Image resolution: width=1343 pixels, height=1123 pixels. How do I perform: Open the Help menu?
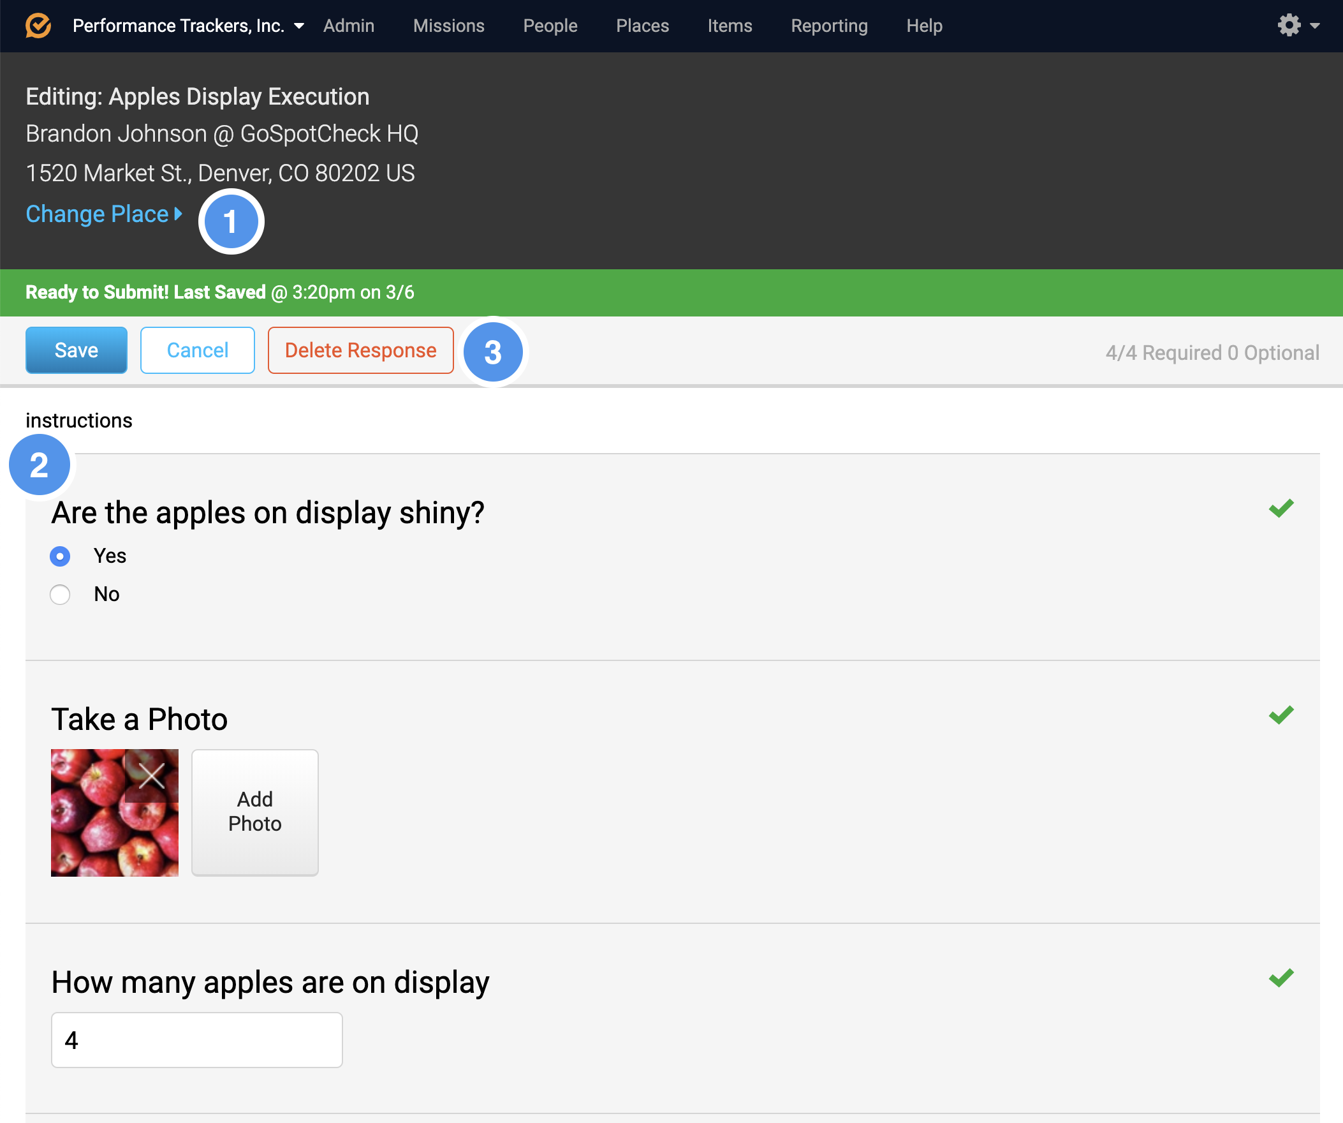pyautogui.click(x=924, y=26)
